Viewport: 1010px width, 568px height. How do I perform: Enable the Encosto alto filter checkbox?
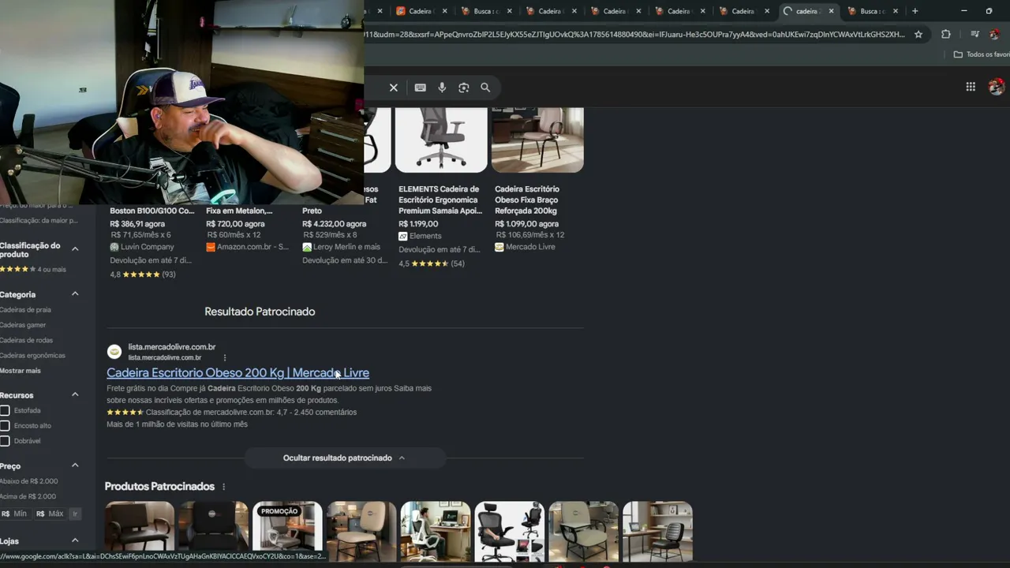pos(5,426)
